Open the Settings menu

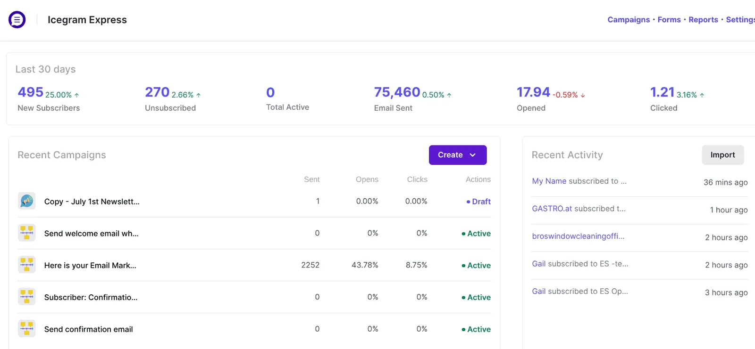(x=740, y=20)
